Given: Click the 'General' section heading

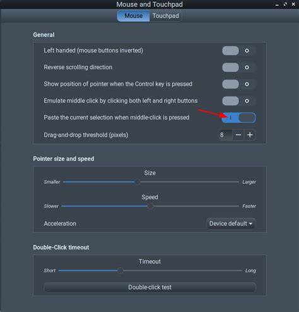Looking at the screenshot, I should [x=44, y=35].
